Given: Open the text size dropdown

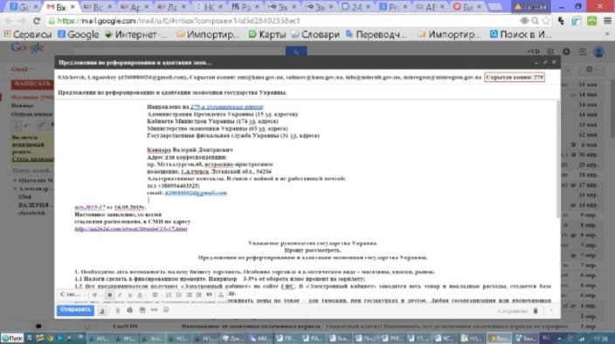Looking at the screenshot, I should click(96, 294).
